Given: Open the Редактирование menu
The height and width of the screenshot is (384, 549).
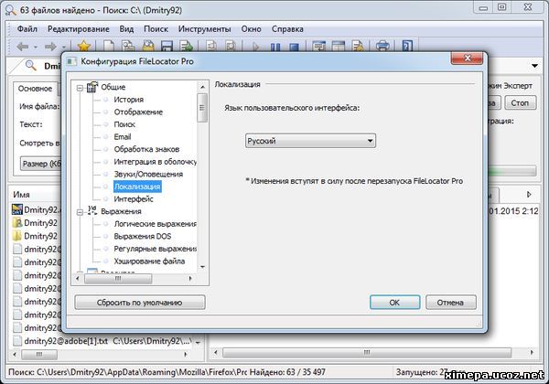Looking at the screenshot, I should click(81, 28).
